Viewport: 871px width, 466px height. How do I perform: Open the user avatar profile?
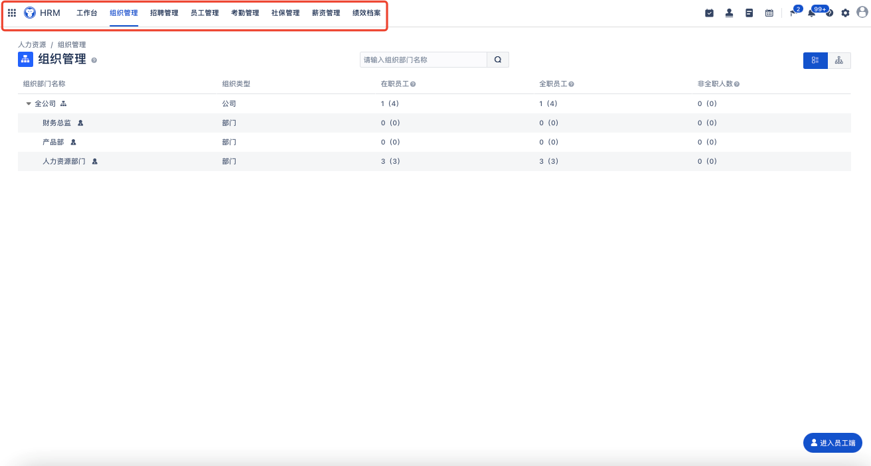[x=862, y=13]
